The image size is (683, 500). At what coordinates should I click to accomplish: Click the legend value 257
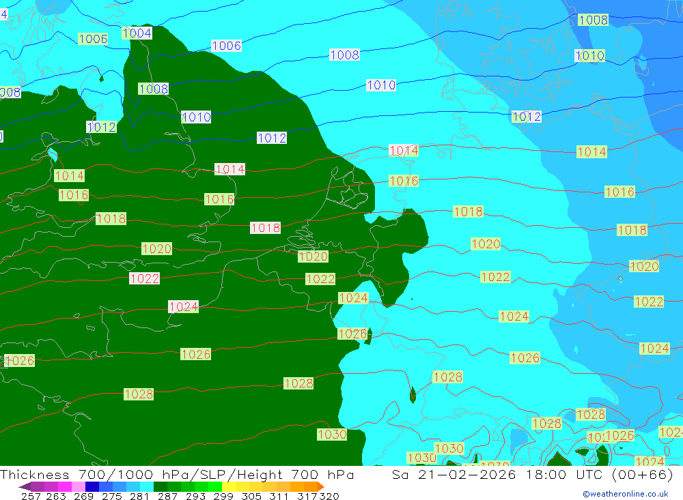point(31,496)
